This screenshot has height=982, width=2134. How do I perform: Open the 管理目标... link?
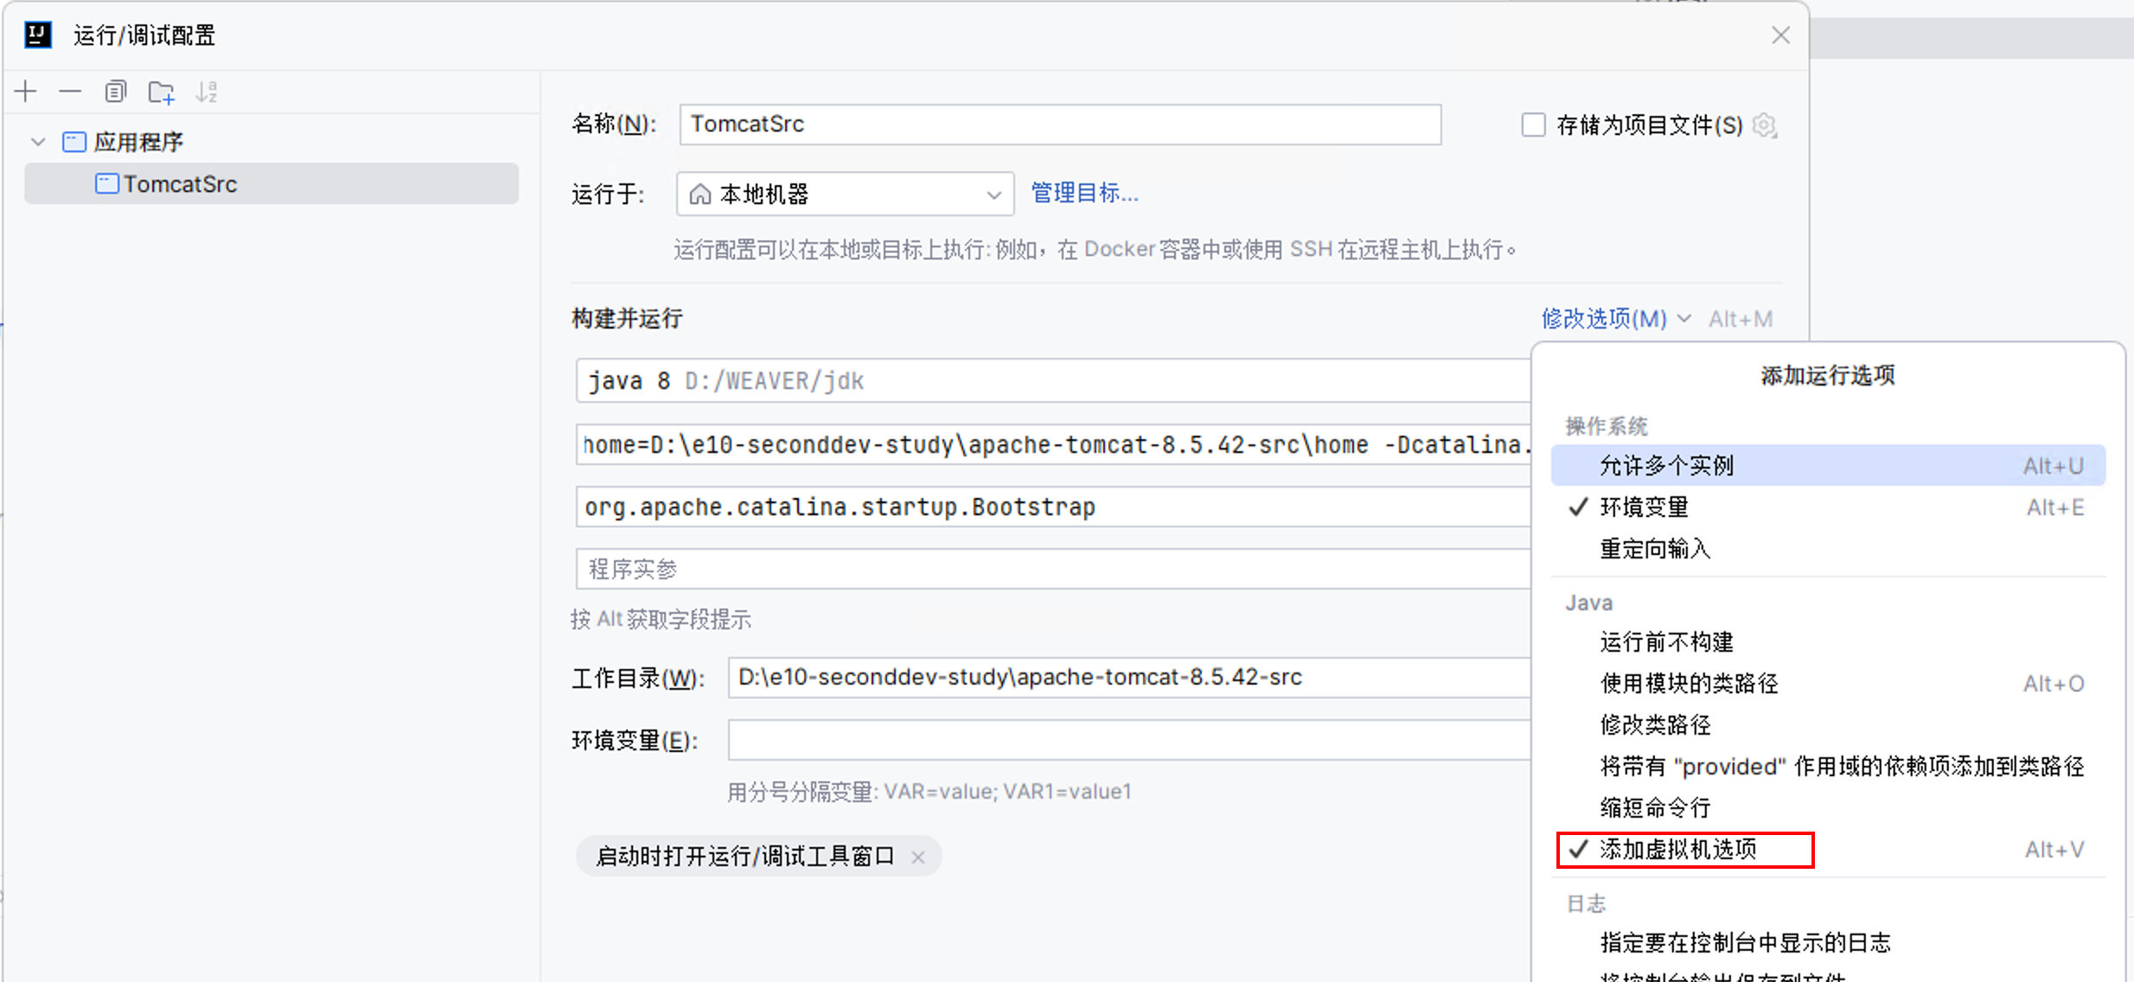click(x=1084, y=193)
